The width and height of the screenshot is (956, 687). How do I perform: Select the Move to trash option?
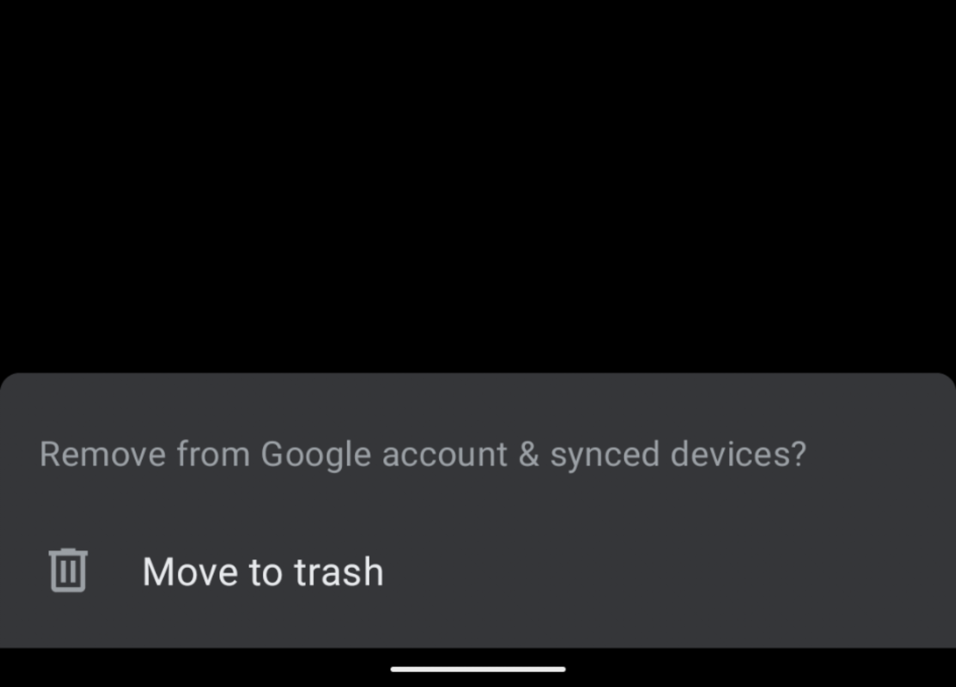pyautogui.click(x=478, y=571)
